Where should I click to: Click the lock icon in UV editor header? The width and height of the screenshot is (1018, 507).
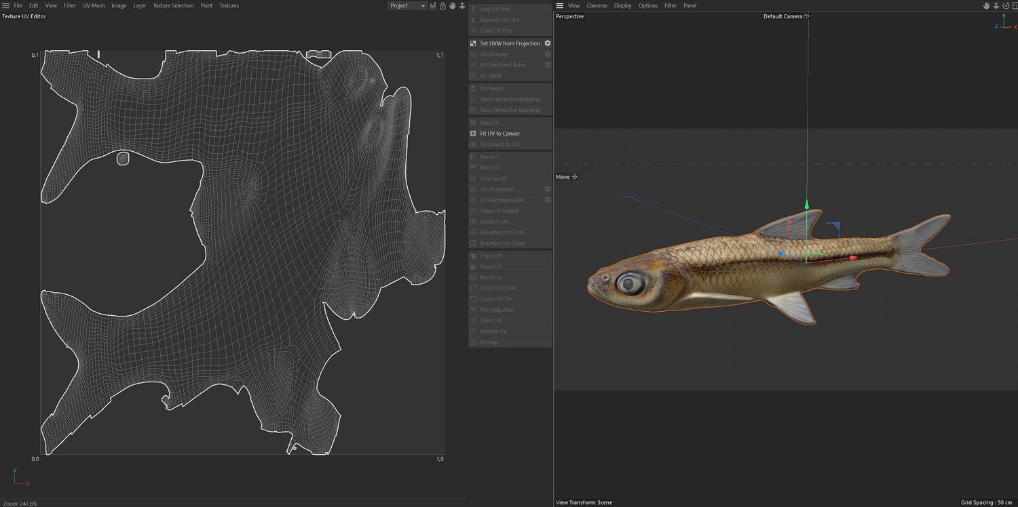[x=442, y=5]
